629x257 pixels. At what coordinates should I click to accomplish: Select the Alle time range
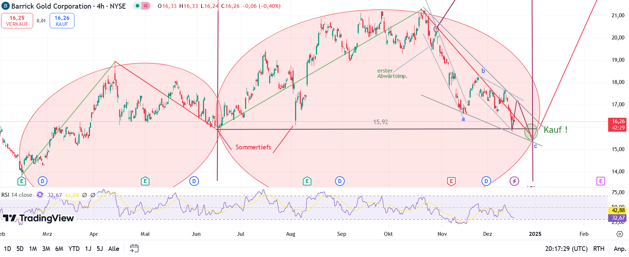[114, 248]
